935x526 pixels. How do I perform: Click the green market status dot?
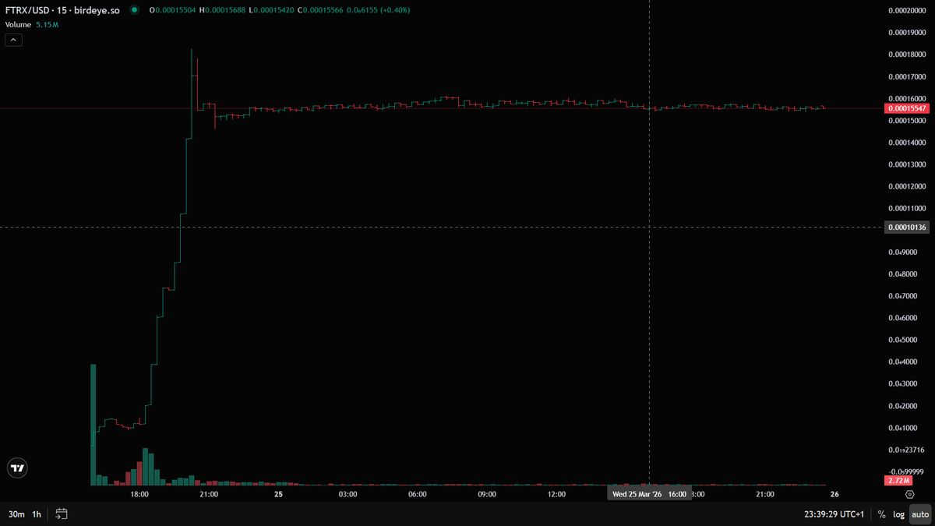(135, 10)
